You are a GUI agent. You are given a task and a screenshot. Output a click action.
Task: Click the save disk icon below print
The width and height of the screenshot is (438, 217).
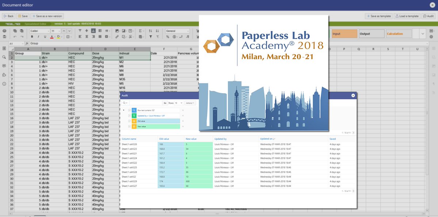(4, 37)
